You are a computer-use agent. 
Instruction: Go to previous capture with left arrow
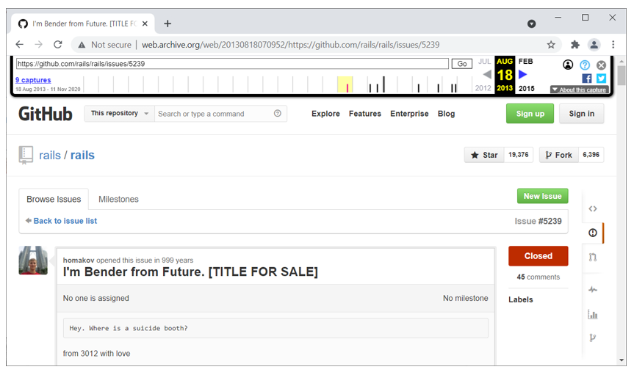(487, 74)
